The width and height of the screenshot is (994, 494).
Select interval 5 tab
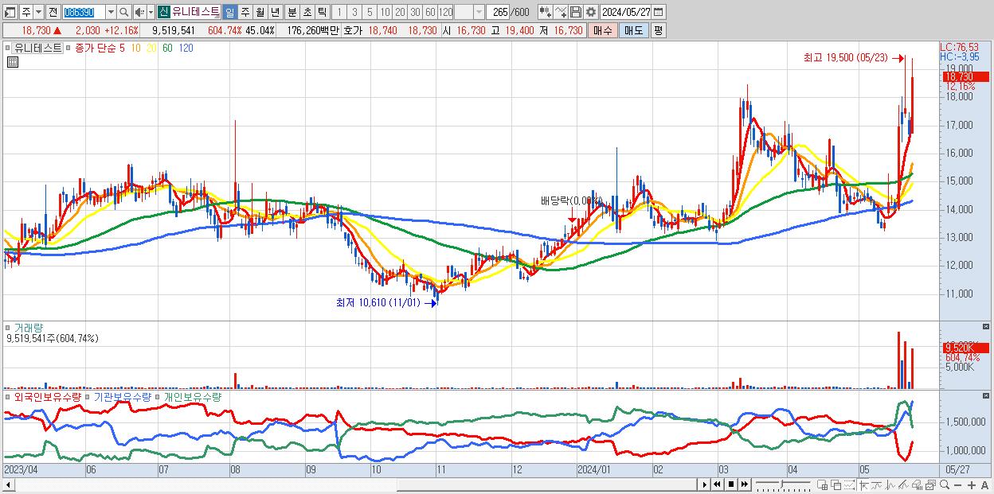point(369,12)
